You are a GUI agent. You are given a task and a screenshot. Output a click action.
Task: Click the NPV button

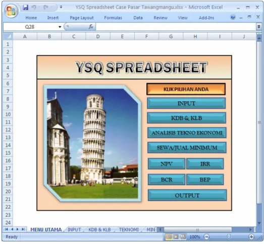167,164
